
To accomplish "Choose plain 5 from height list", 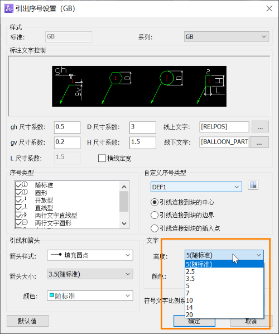I will pos(224,286).
